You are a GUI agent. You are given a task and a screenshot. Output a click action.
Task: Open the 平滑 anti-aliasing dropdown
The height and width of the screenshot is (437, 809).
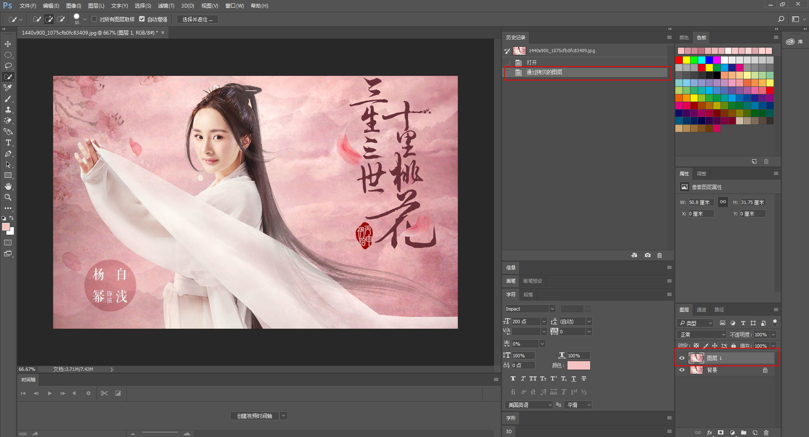(x=579, y=405)
